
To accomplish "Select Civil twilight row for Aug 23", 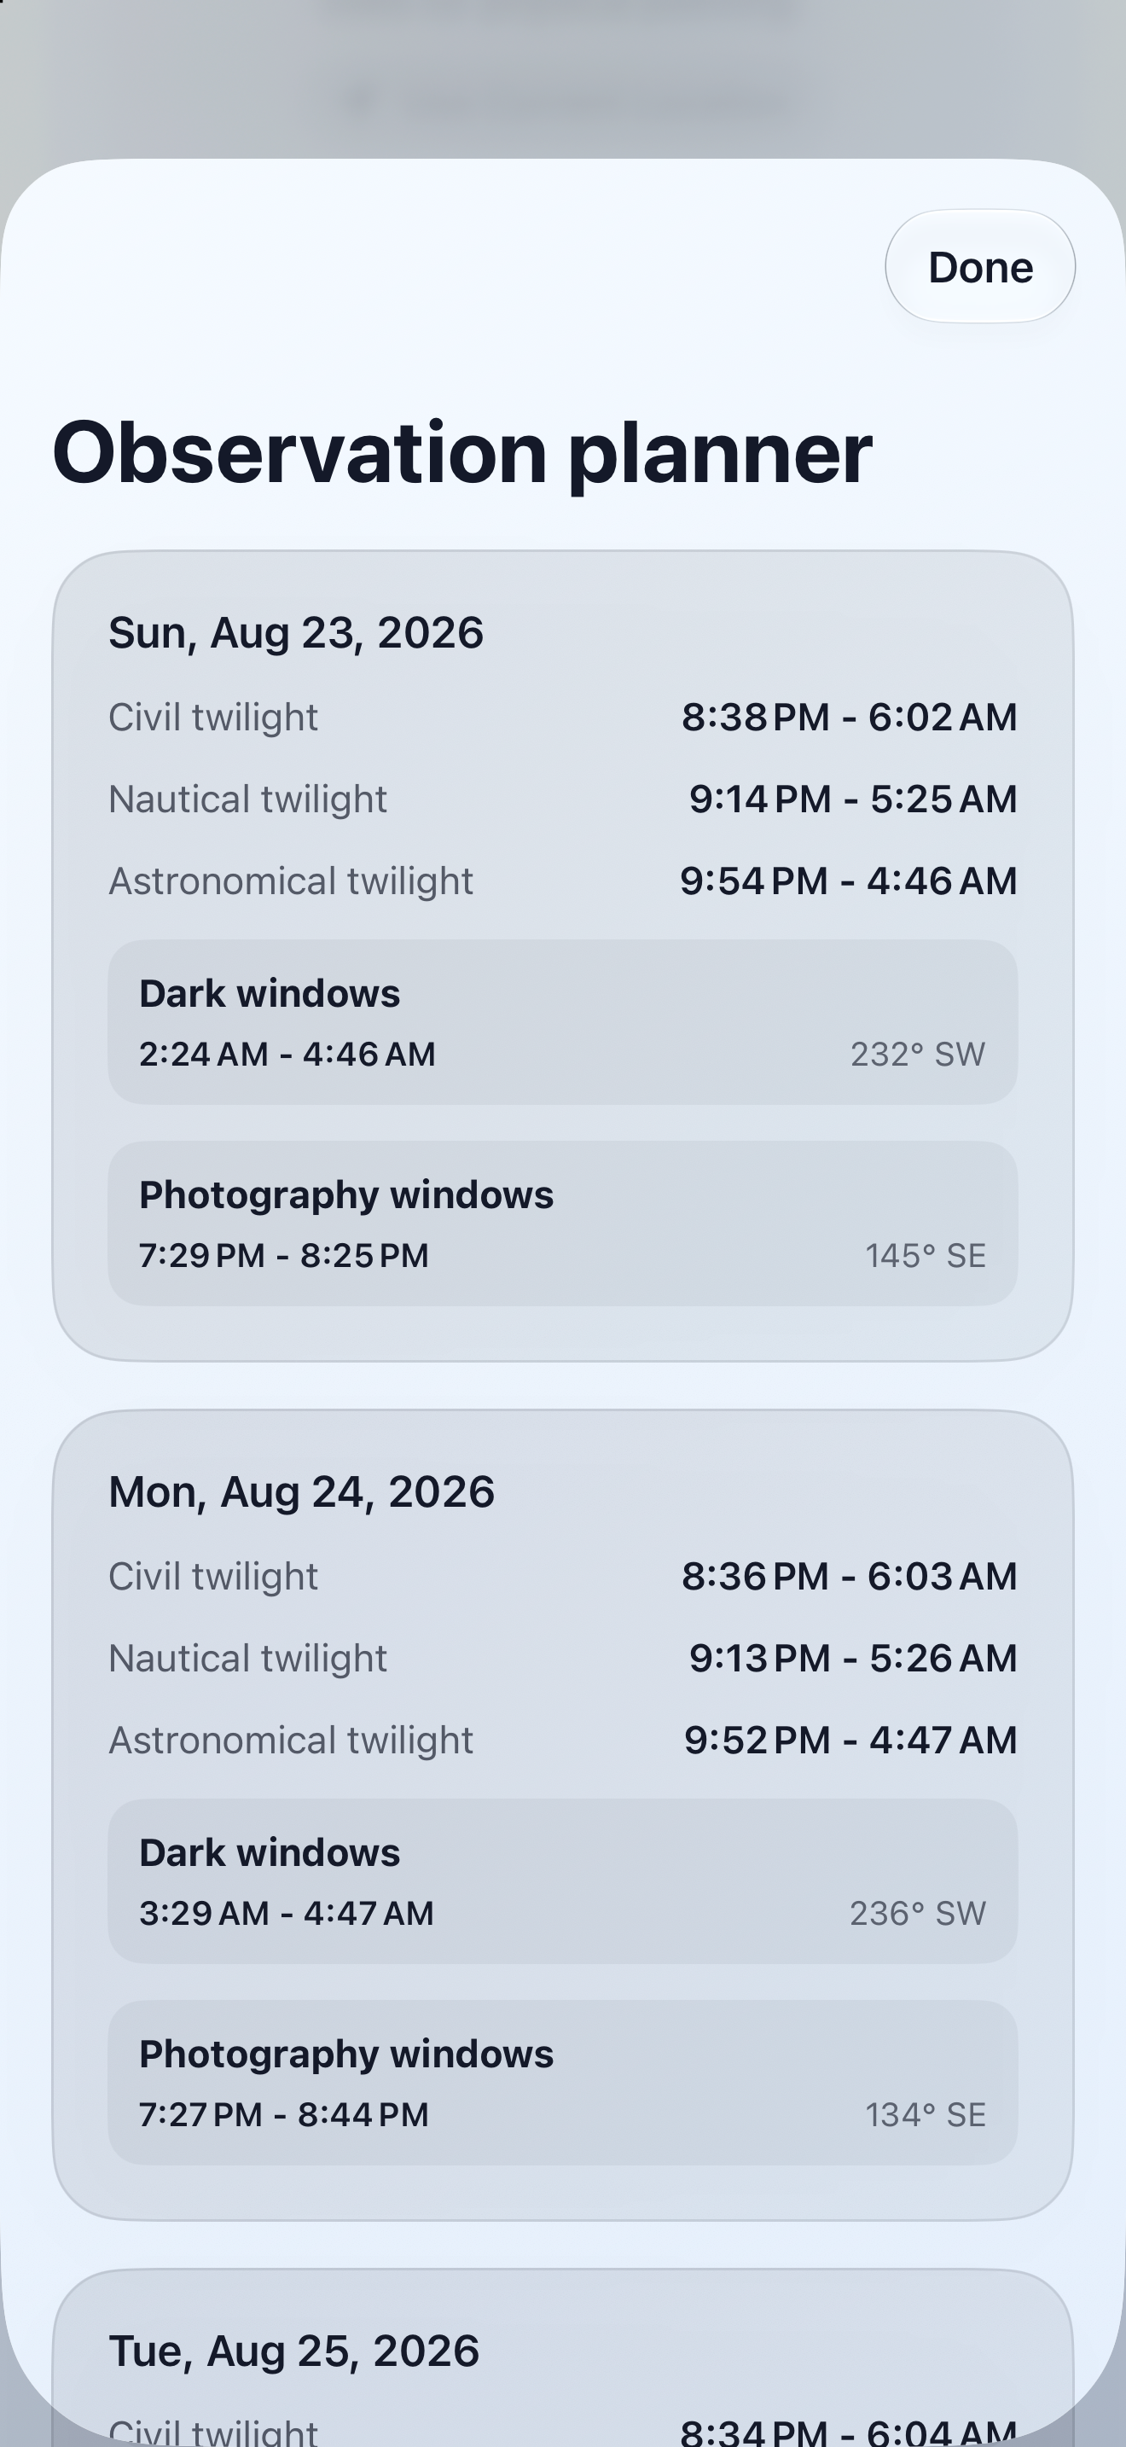I will (x=563, y=718).
